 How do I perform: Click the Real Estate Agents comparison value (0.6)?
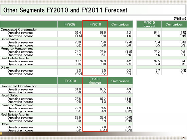click(129, 117)
